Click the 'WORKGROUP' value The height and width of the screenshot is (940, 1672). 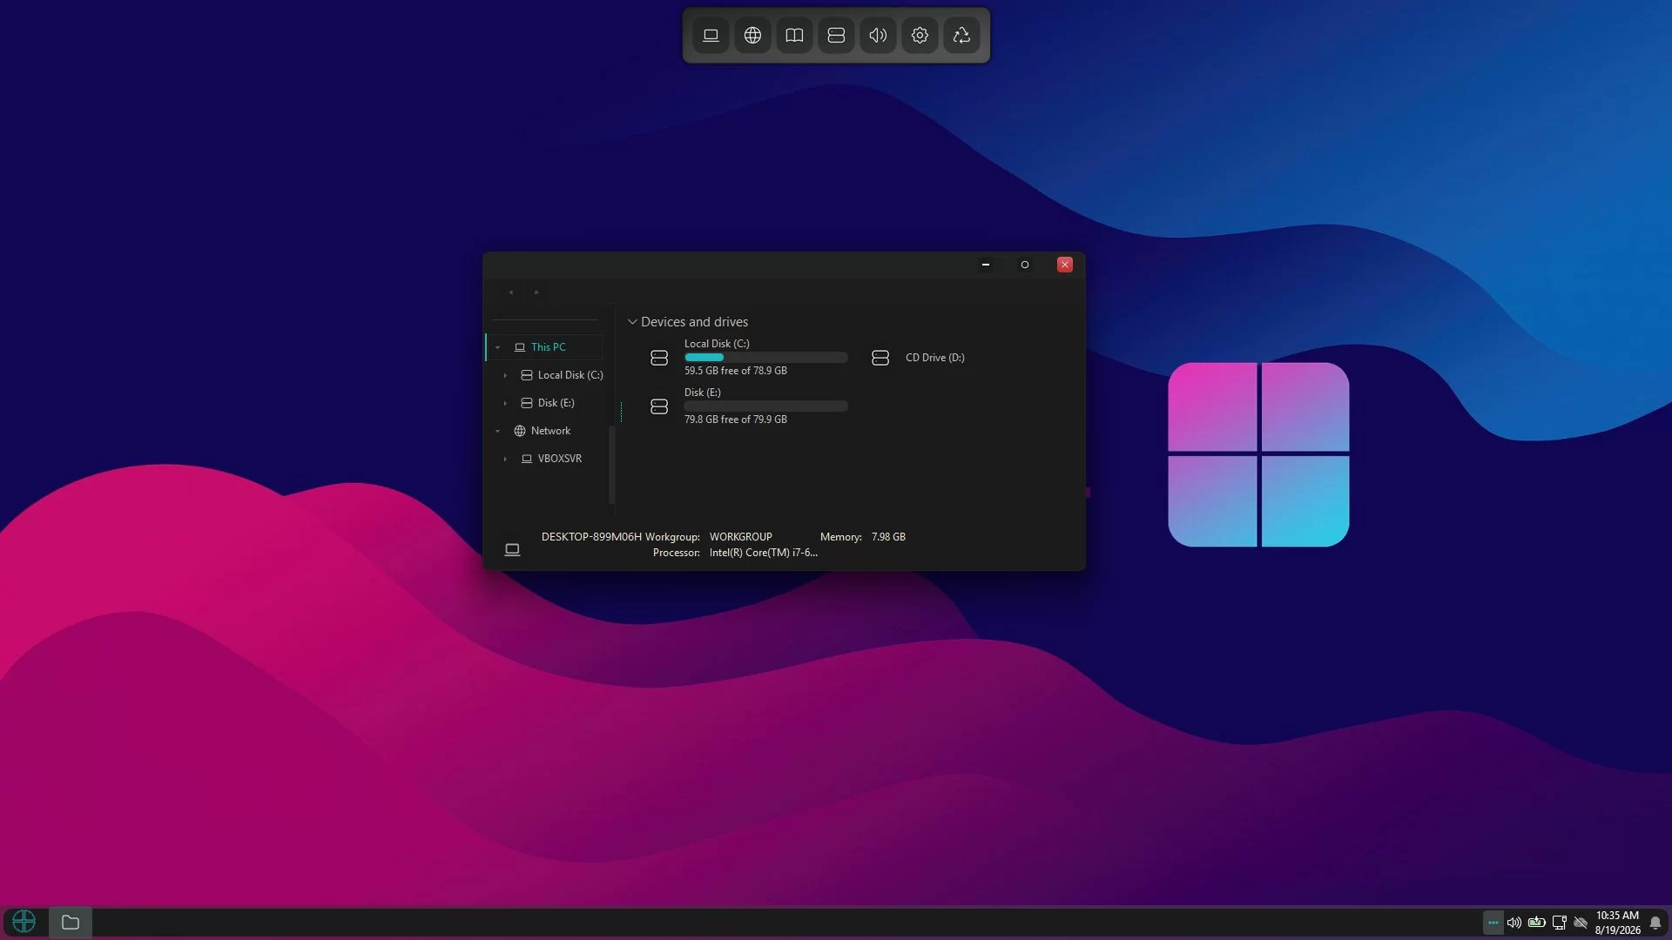[x=740, y=537]
